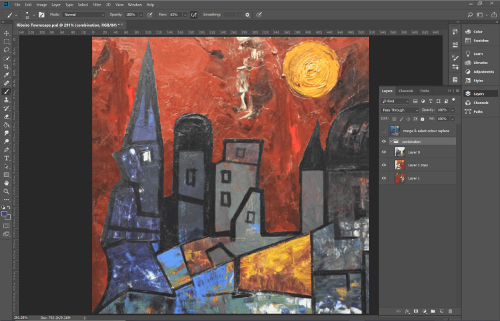This screenshot has height=321, width=500.
Task: Open the Flow slider dropdown
Action: pyautogui.click(x=185, y=15)
